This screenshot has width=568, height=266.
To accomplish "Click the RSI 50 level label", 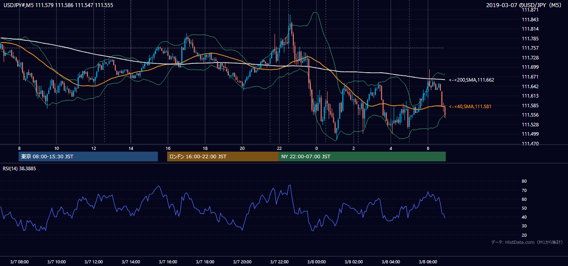I will click(x=524, y=208).
